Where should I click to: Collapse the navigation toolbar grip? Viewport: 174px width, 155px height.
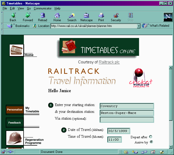pyautogui.click(x=2, y=17)
